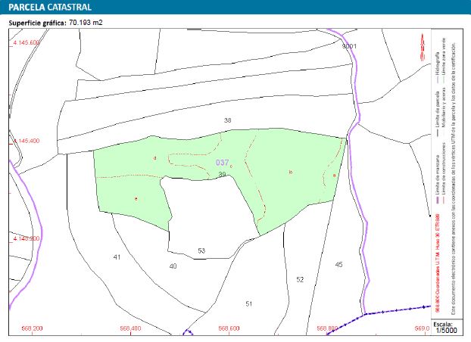471x342 pixels.
Task: Select subparcel marker b in green parcel
Action: tap(291, 173)
